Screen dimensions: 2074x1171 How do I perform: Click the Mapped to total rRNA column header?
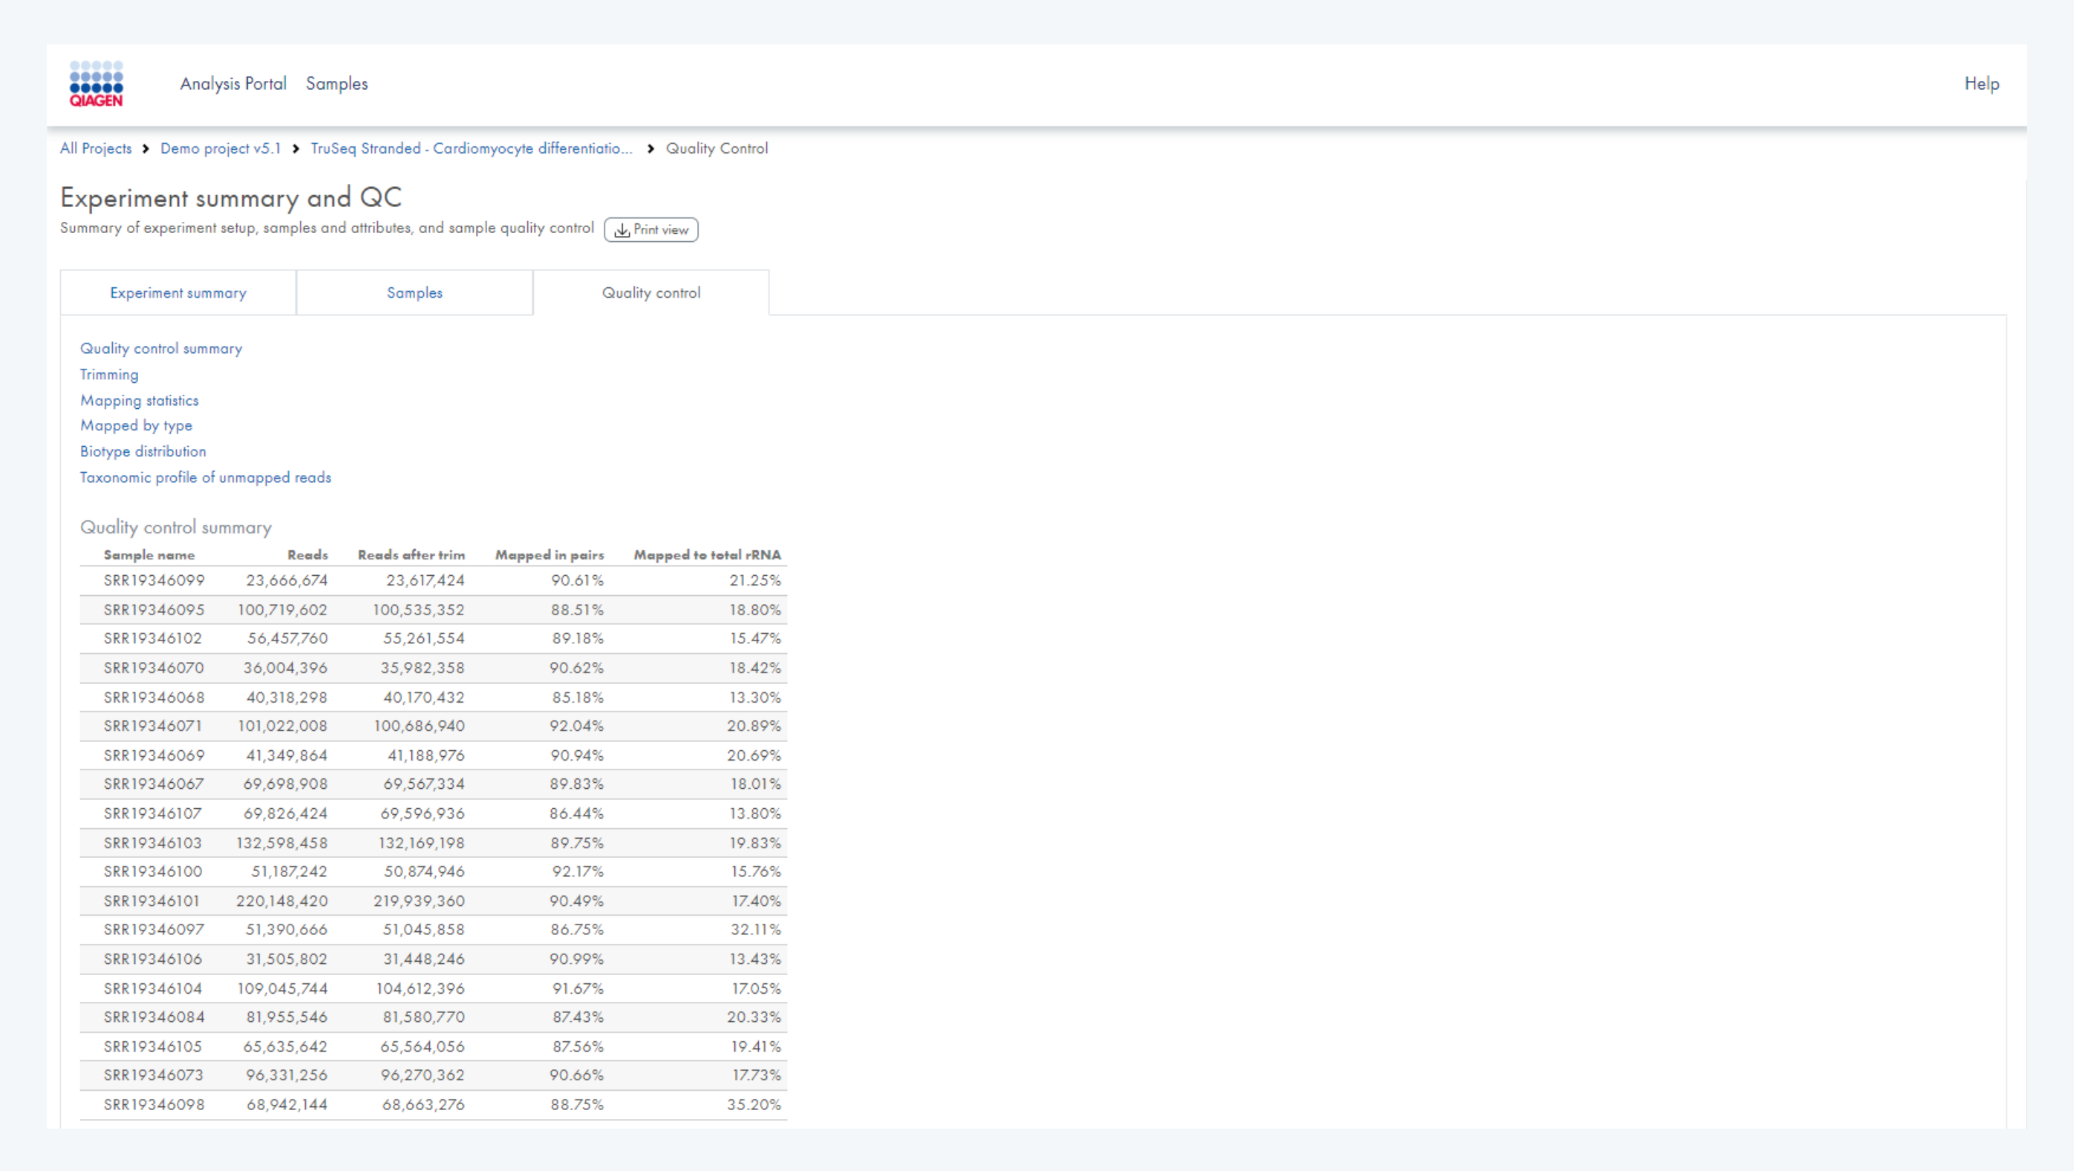tap(706, 555)
